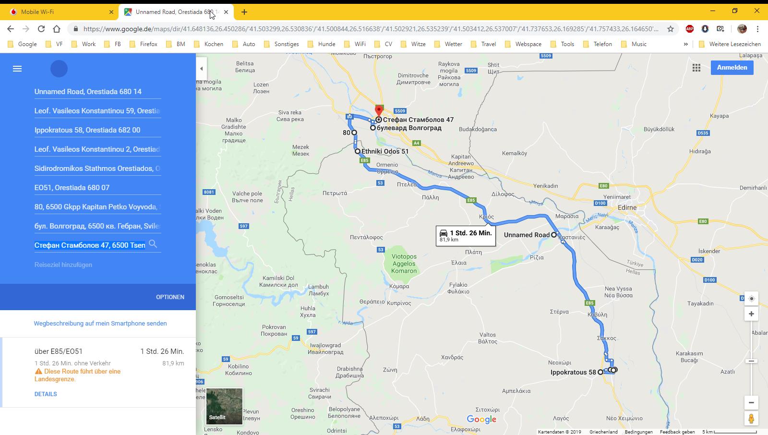
Task: Click the AdBlock Plus extension icon
Action: (689, 29)
